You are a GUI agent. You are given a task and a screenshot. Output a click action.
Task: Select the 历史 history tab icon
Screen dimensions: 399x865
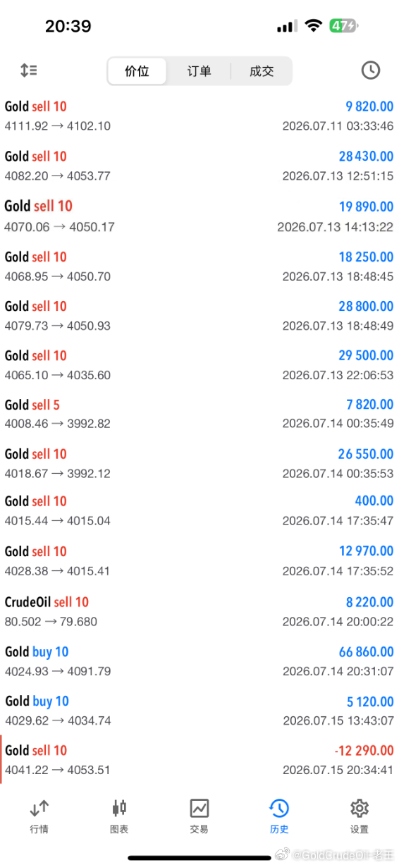[279, 808]
